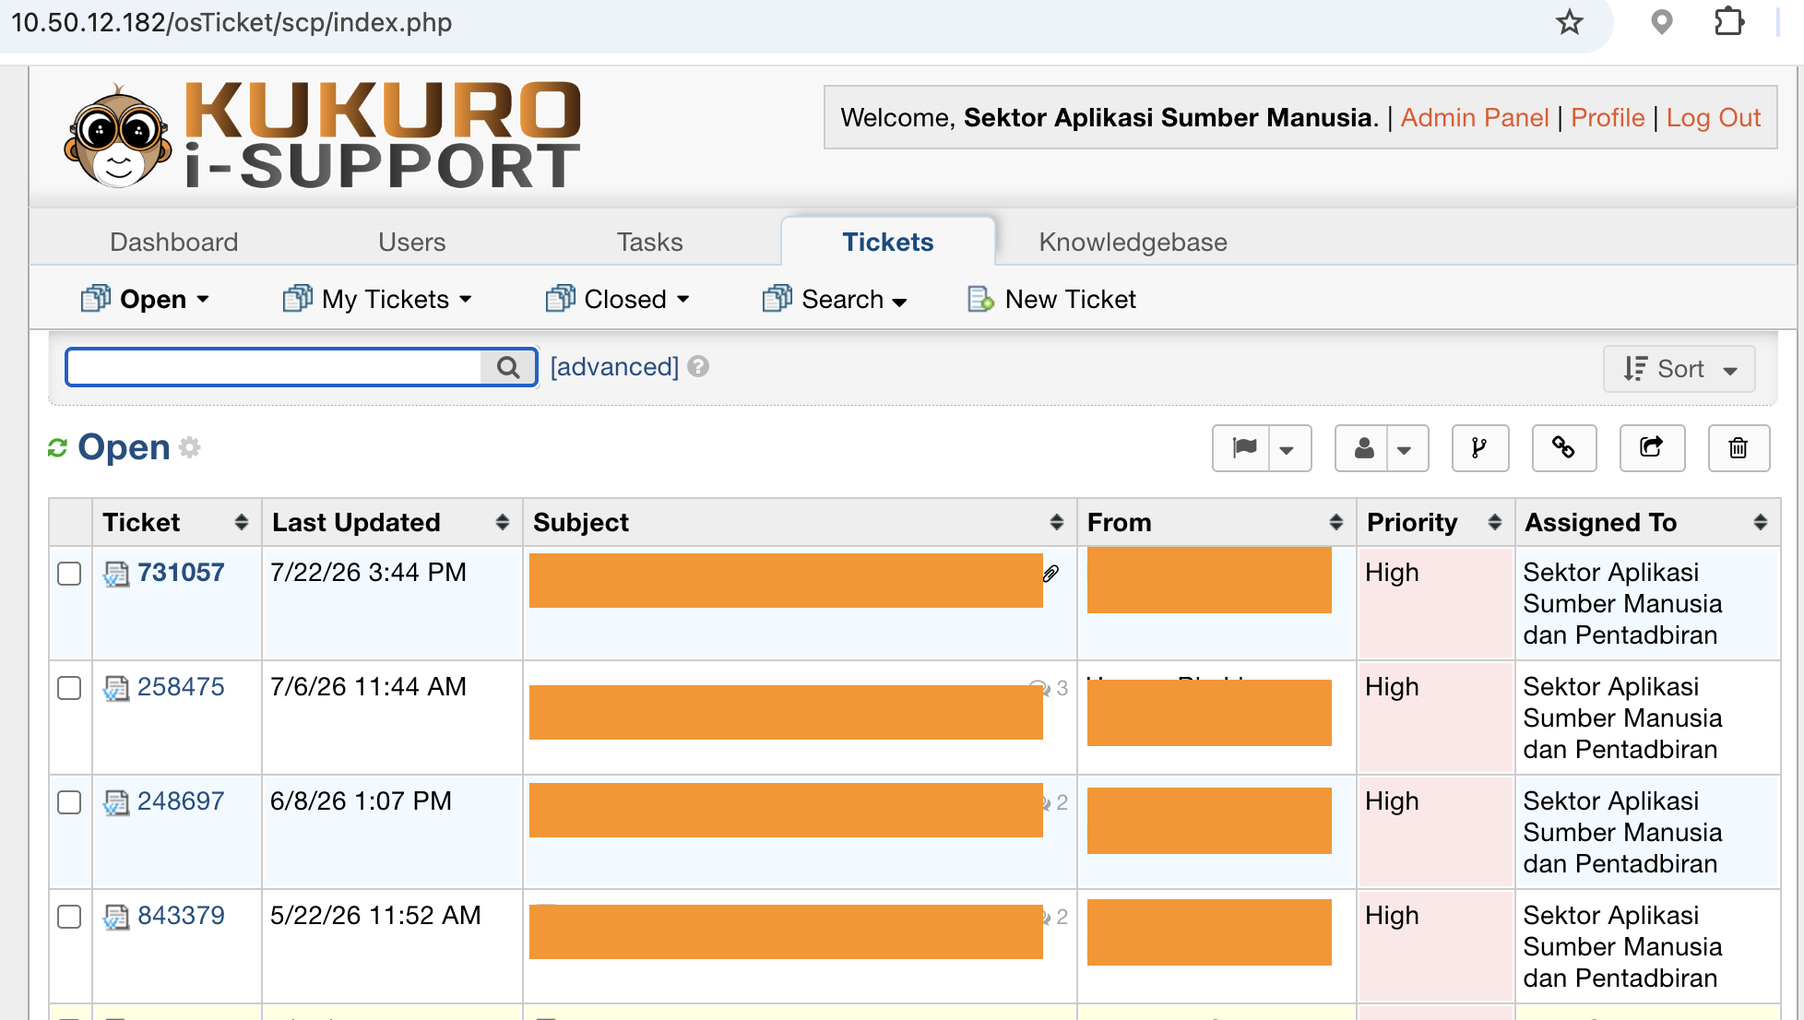The image size is (1804, 1020).
Task: Open ticket number 843379
Action: [181, 916]
